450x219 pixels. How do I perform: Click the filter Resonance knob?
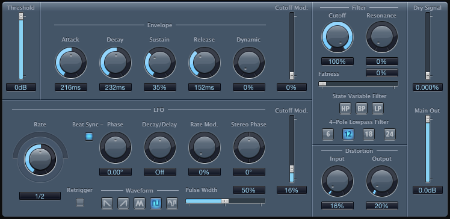tap(382, 37)
